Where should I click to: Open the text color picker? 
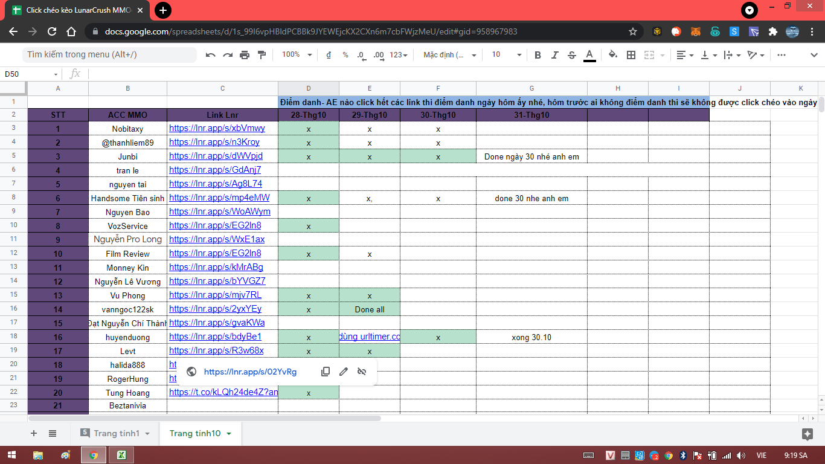pos(590,55)
